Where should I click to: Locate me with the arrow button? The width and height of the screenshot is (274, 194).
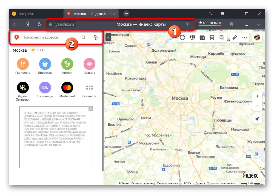(x=257, y=119)
